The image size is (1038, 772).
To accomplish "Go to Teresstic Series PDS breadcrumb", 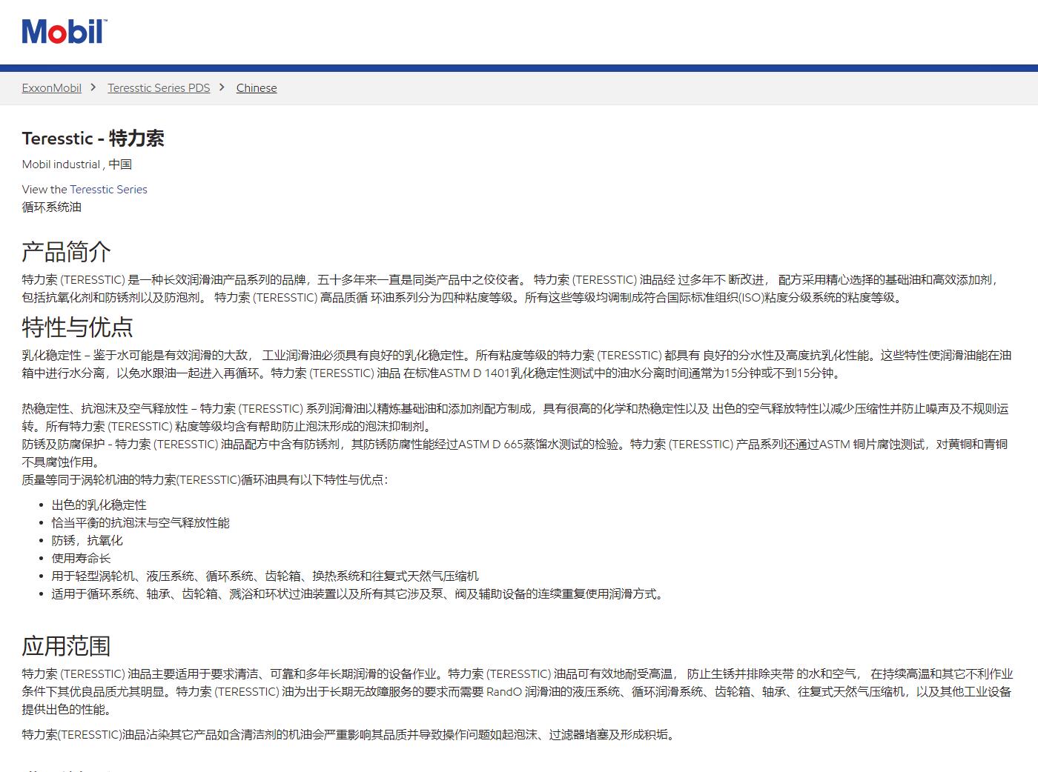I will pyautogui.click(x=159, y=87).
